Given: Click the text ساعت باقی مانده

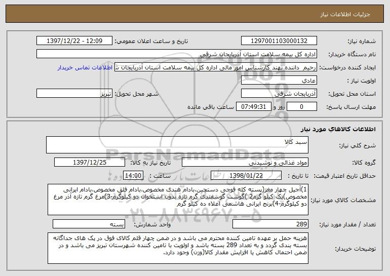Looking at the screenshot, I should tap(211, 107).
